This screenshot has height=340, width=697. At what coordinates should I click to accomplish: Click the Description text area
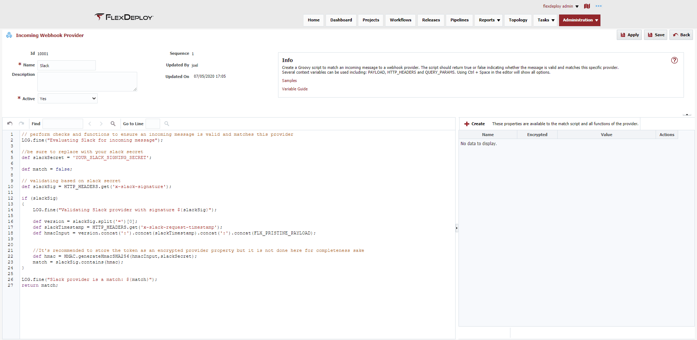pyautogui.click(x=87, y=82)
